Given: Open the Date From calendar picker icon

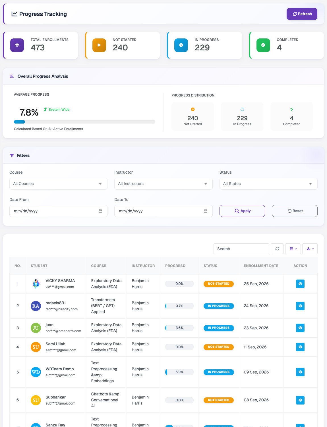Looking at the screenshot, I should tap(100, 211).
